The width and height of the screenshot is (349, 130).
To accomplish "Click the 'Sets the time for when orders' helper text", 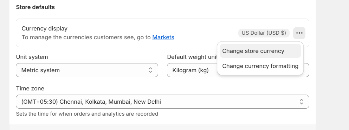I will coord(87,114).
